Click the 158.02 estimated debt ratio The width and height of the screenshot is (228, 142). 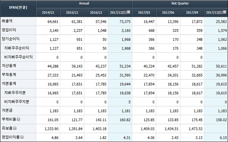click(x=221, y=120)
